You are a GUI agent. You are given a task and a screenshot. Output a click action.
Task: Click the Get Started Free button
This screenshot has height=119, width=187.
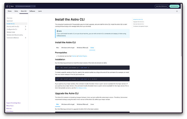(x=174, y=6)
